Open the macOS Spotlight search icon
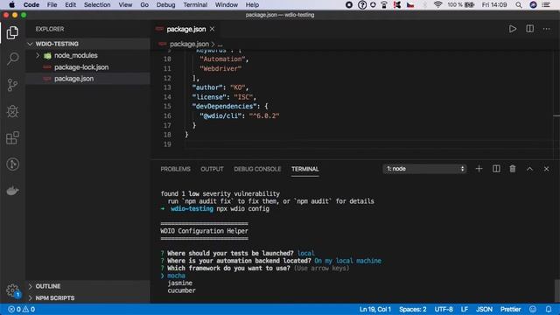 pyautogui.click(x=519, y=5)
